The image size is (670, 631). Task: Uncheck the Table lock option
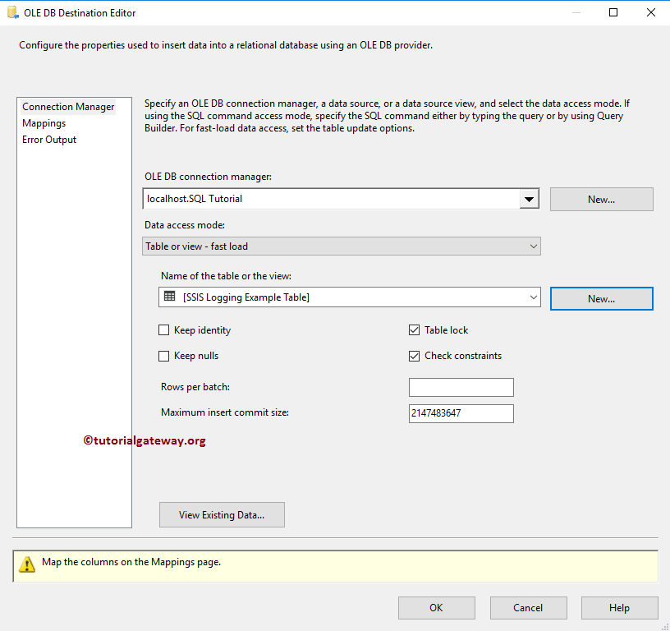[x=415, y=330]
